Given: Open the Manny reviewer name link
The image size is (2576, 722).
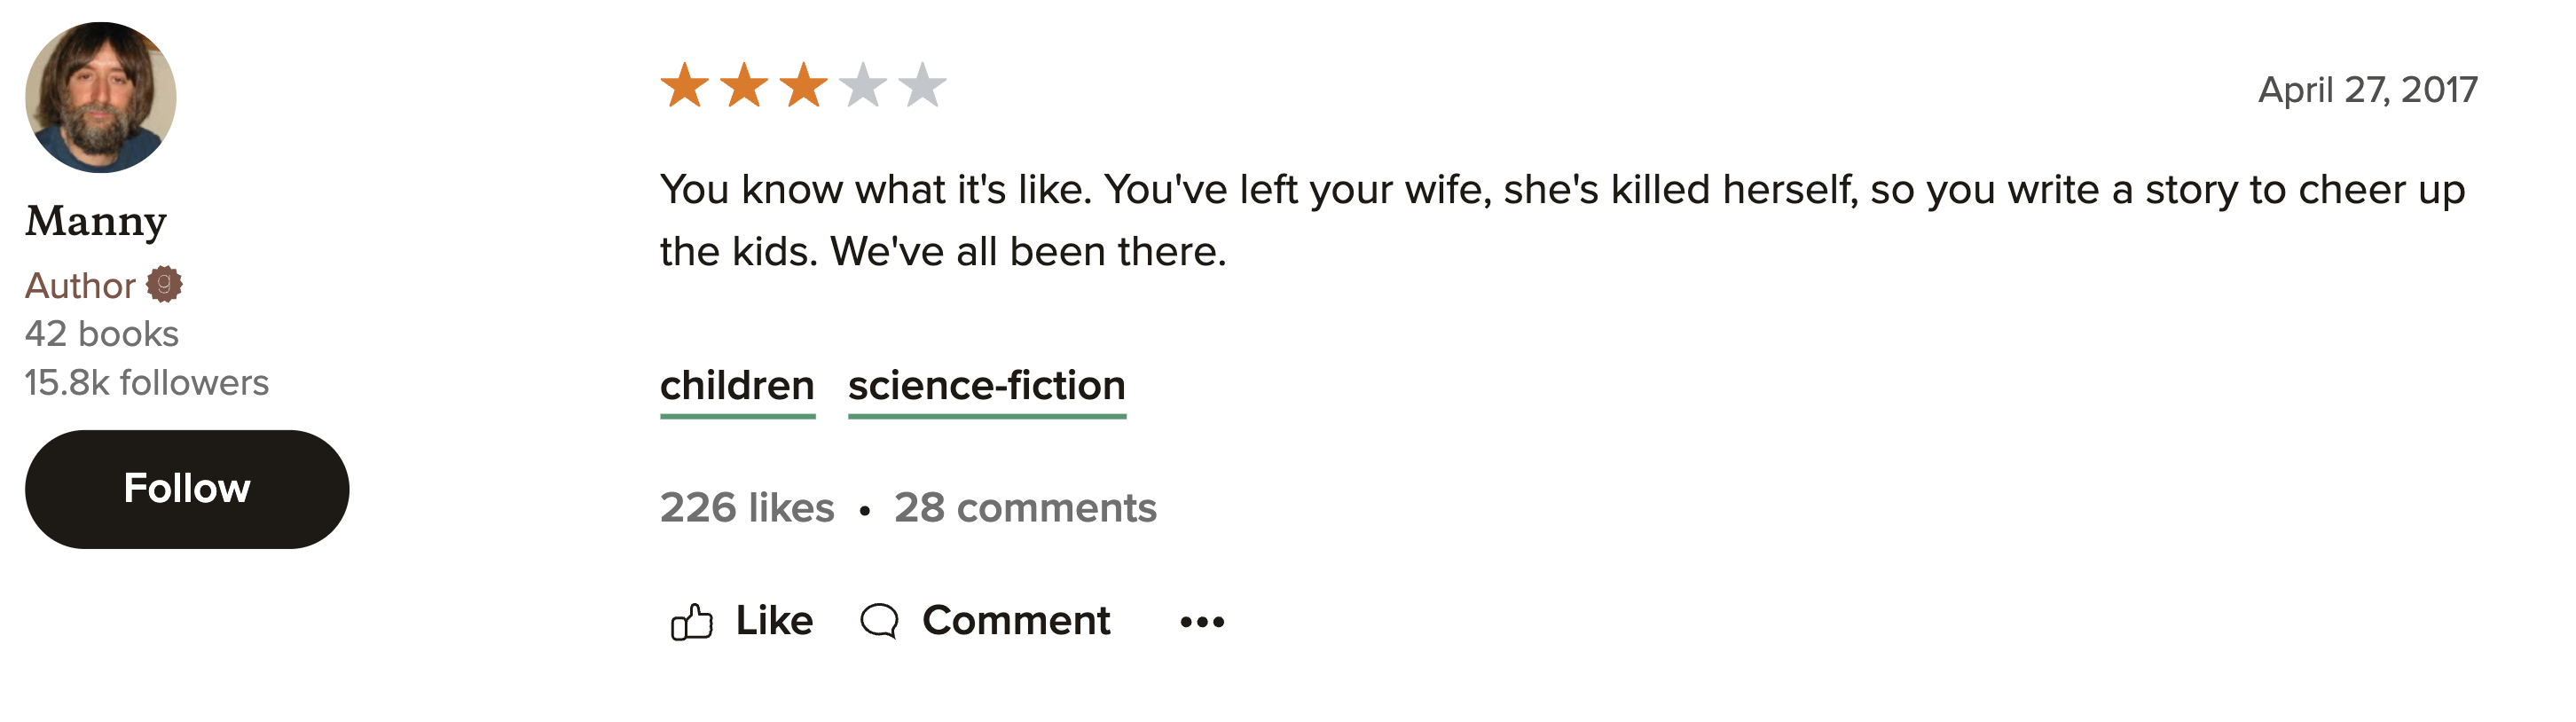Looking at the screenshot, I should point(96,221).
